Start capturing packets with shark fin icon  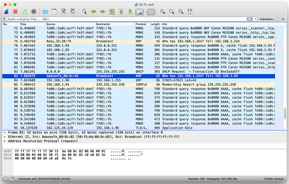pos(7,12)
